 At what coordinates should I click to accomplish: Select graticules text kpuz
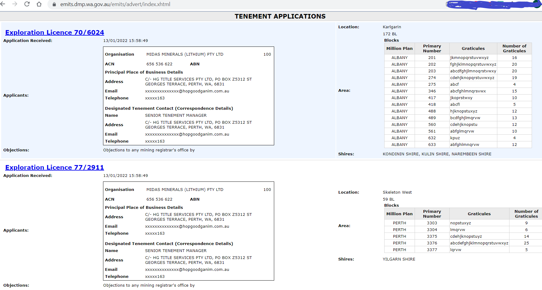tap(455, 138)
